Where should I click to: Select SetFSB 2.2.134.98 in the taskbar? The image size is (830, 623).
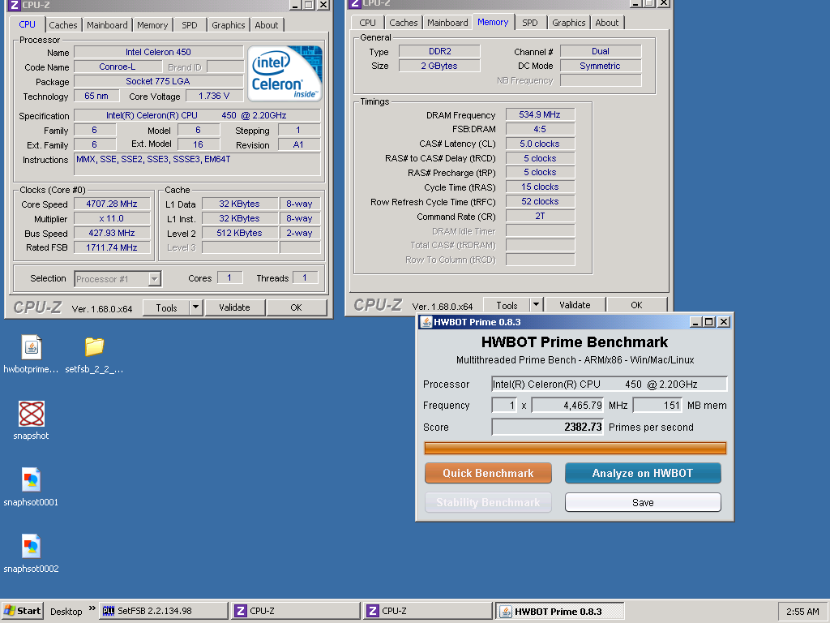tap(164, 611)
